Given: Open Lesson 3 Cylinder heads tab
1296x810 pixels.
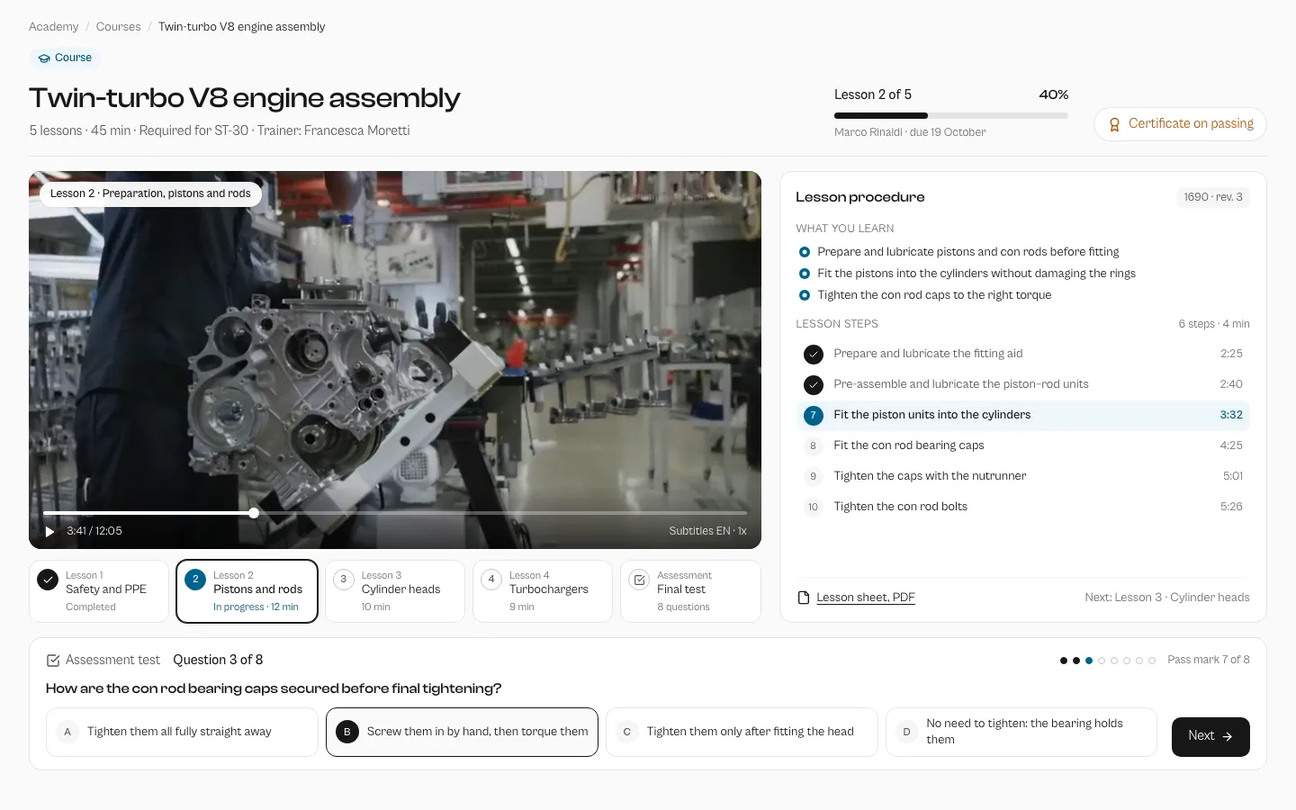Looking at the screenshot, I should [x=395, y=591].
